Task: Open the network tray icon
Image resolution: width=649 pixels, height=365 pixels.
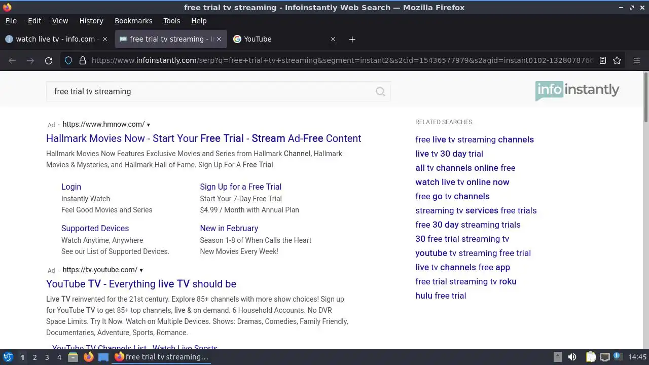Action: (604, 357)
